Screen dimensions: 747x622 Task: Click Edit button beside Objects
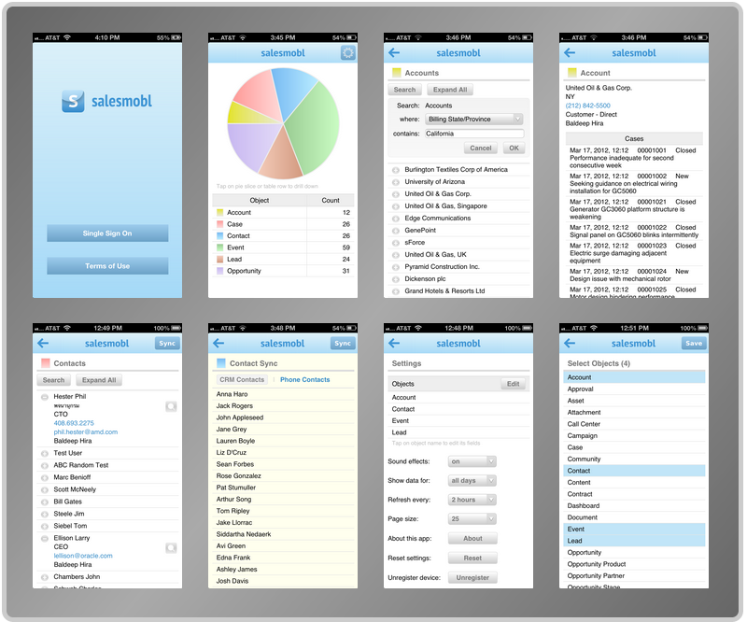pos(513,384)
